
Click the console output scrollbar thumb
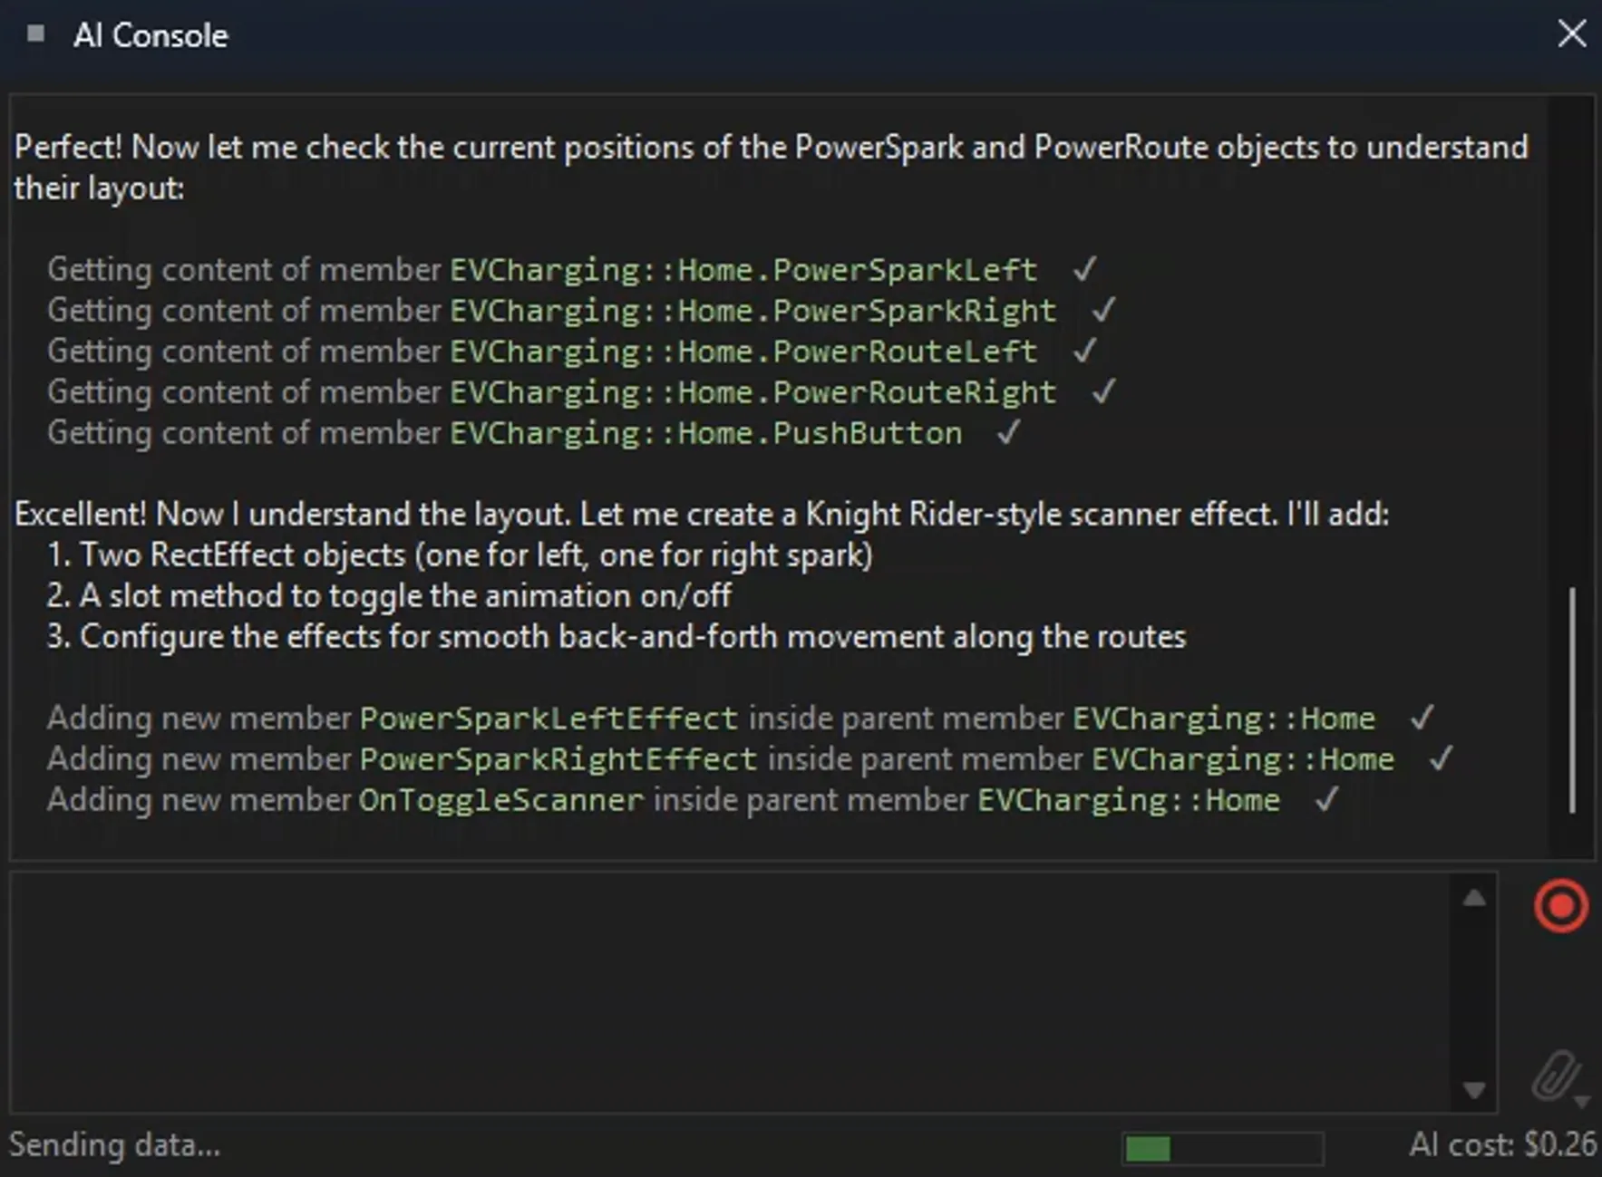pyautogui.click(x=1571, y=699)
